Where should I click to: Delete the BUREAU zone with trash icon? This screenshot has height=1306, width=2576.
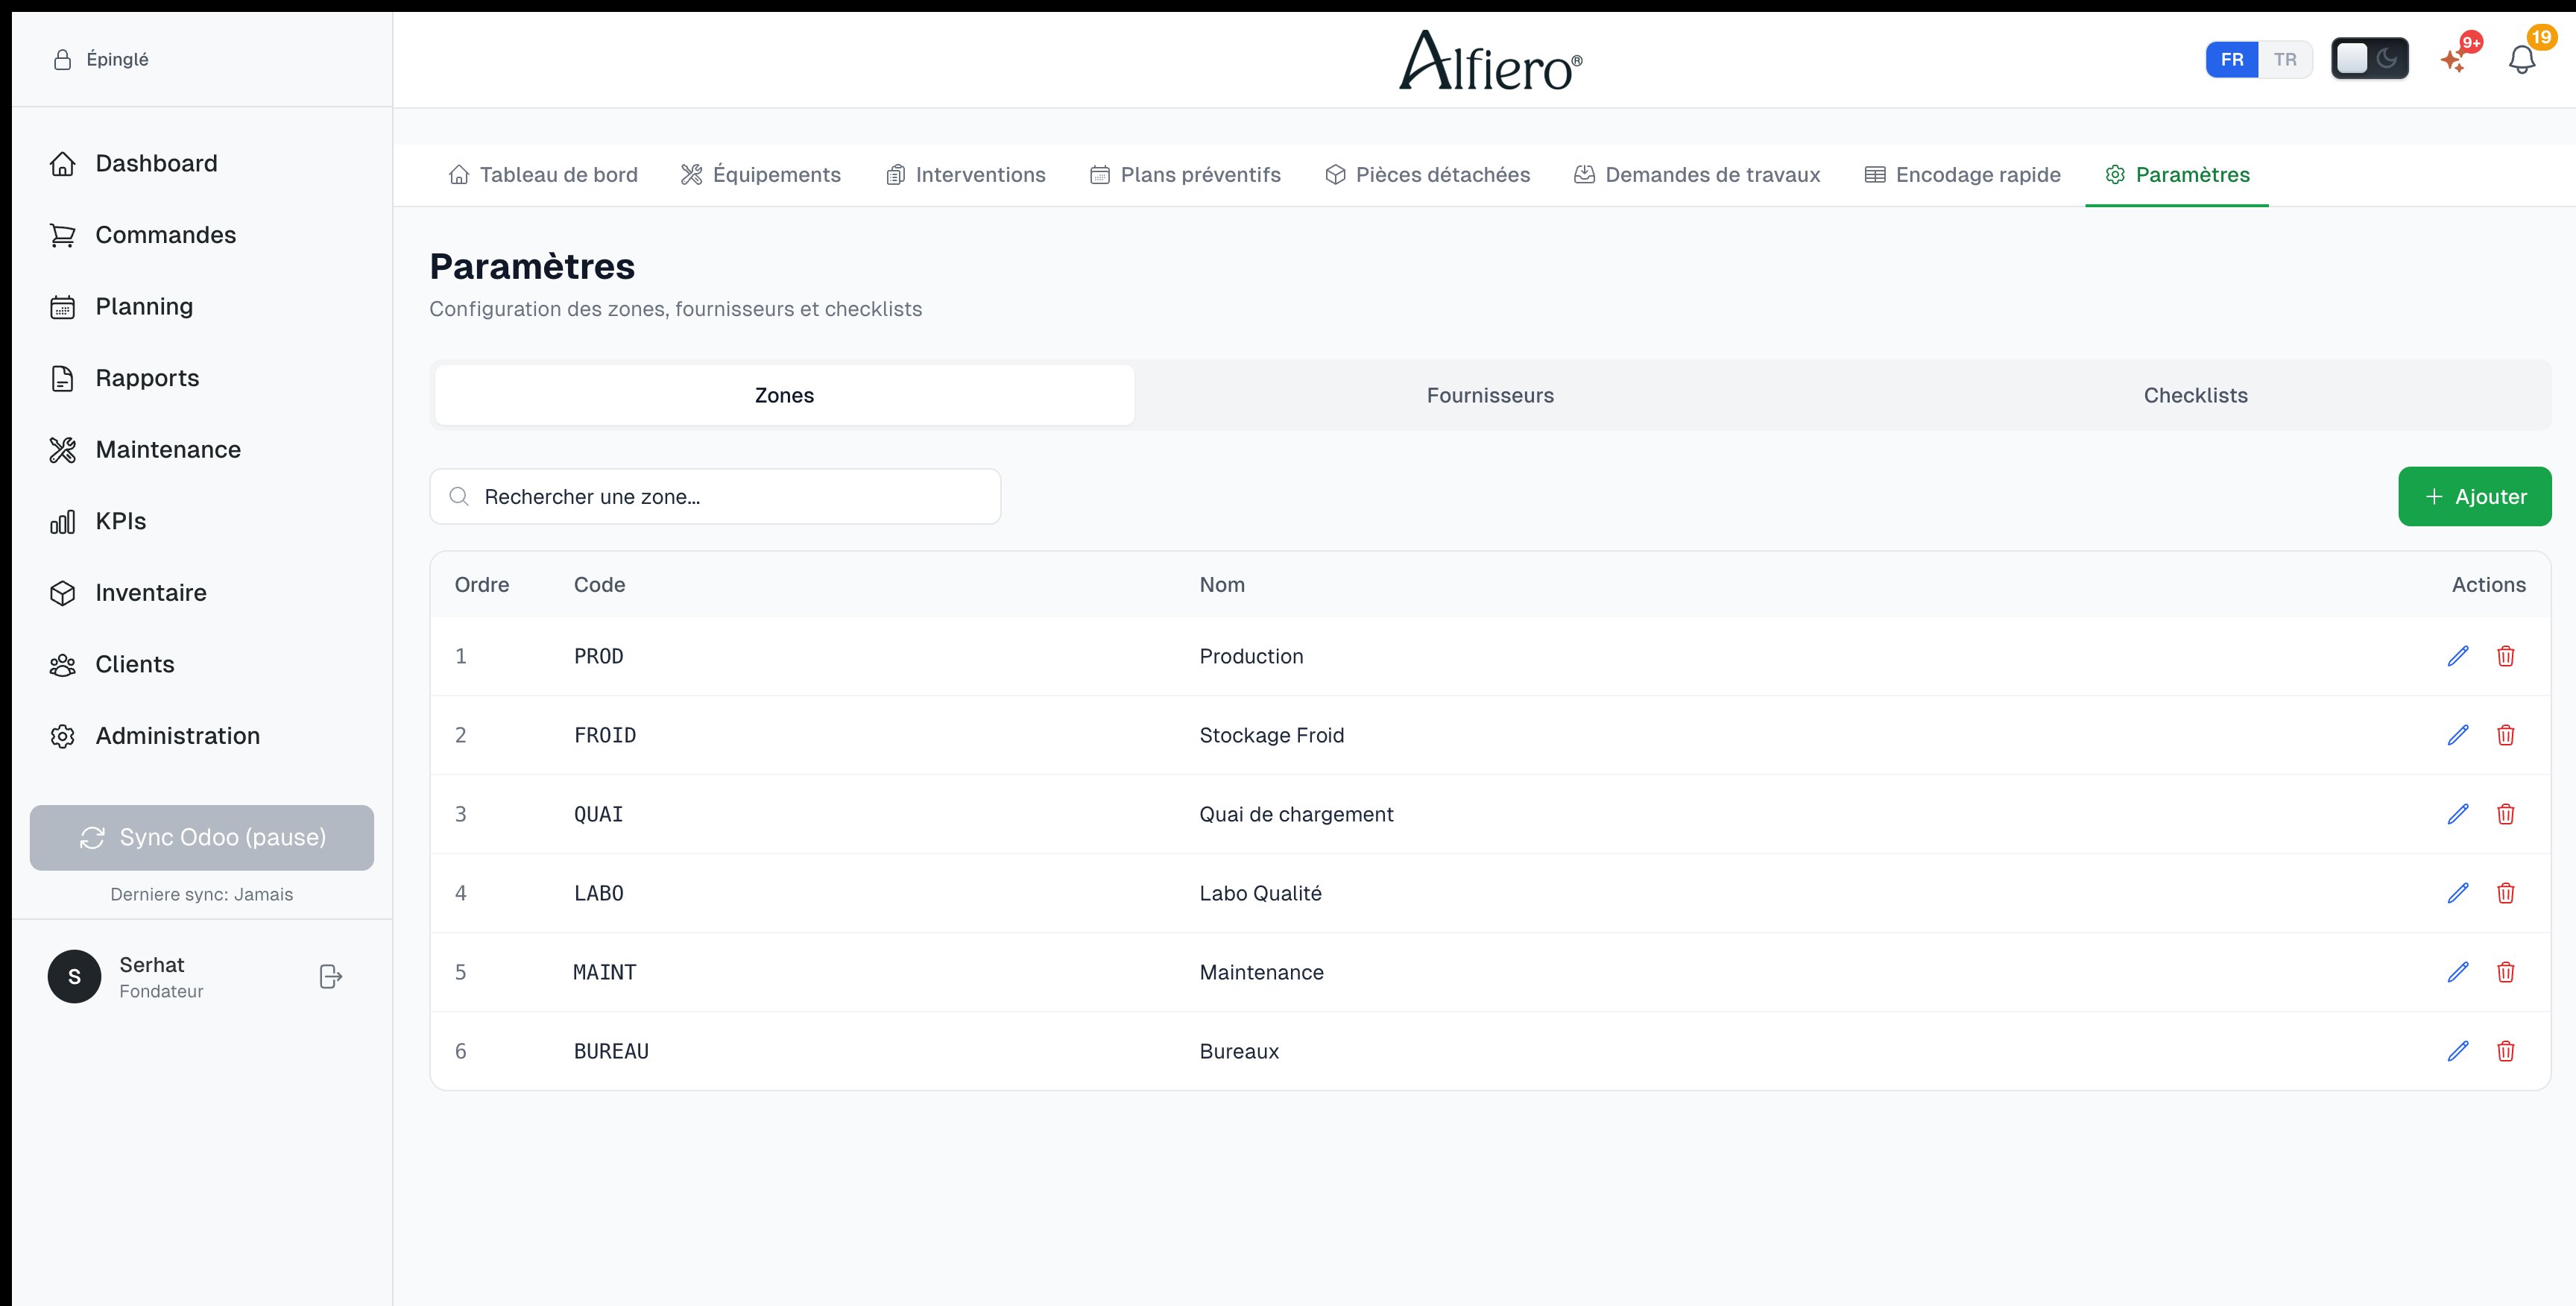click(x=2505, y=1051)
